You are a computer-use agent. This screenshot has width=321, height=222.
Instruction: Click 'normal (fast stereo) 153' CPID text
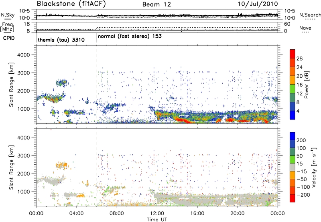tap(130, 36)
